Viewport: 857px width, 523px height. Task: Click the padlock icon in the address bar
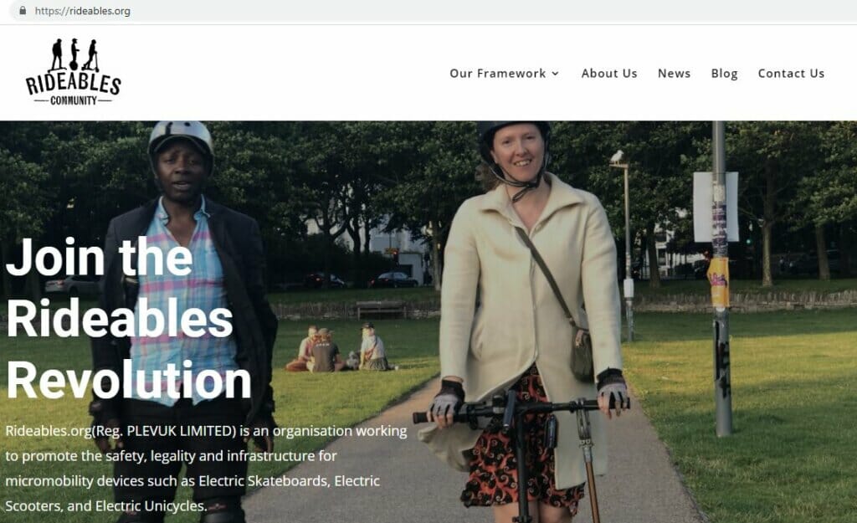(23, 10)
